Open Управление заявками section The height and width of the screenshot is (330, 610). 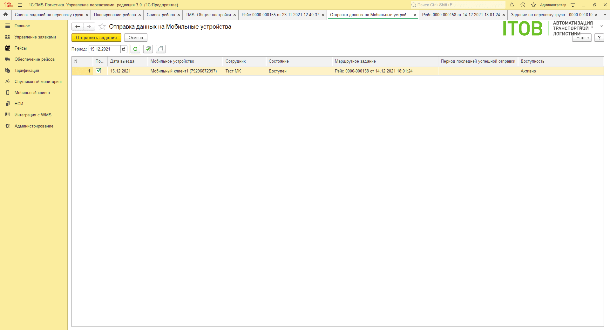tap(34, 37)
